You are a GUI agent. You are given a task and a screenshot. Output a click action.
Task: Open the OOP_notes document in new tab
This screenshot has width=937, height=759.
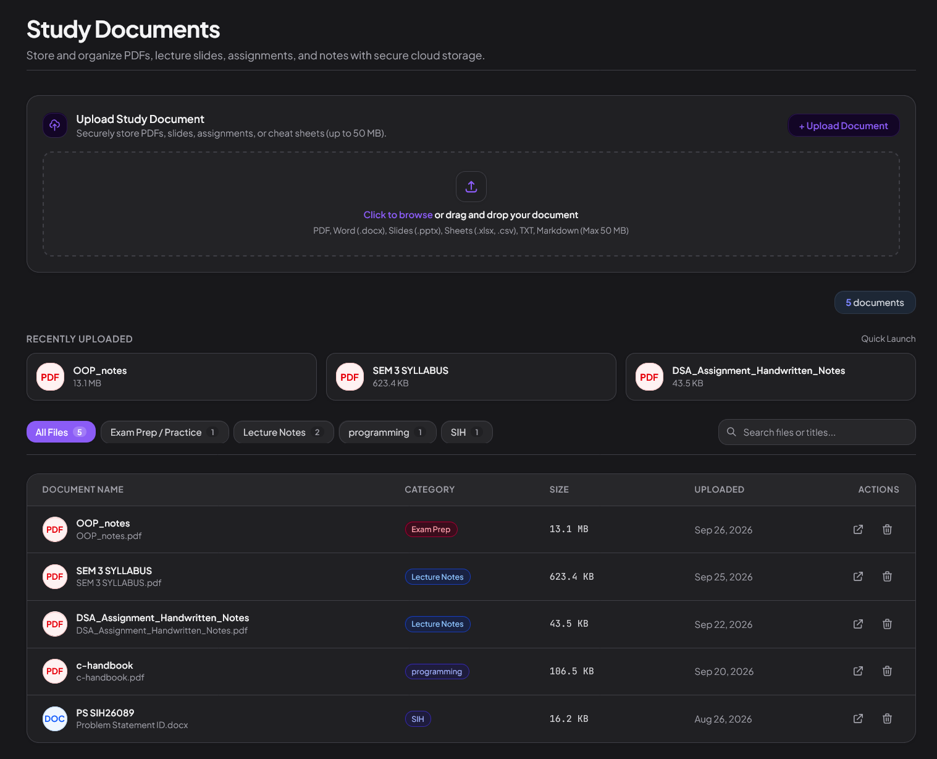pyautogui.click(x=858, y=529)
